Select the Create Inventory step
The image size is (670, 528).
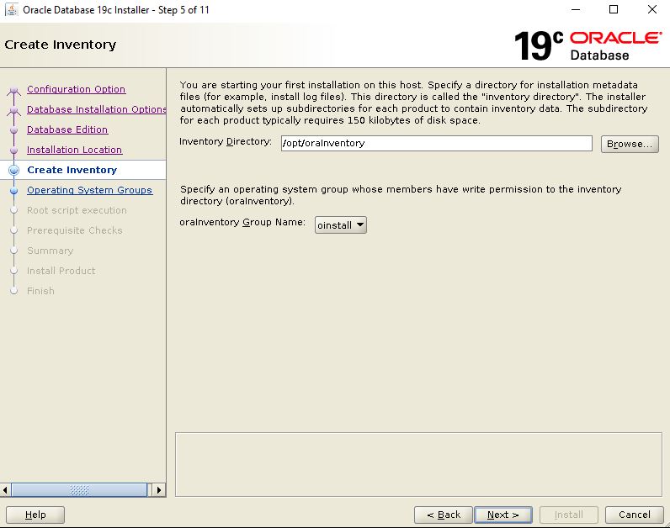click(72, 170)
